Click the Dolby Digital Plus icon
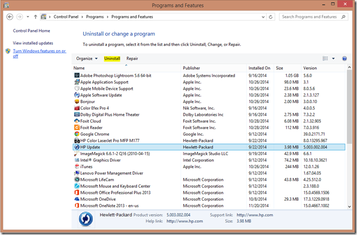The image size is (357, 235). click(x=77, y=115)
